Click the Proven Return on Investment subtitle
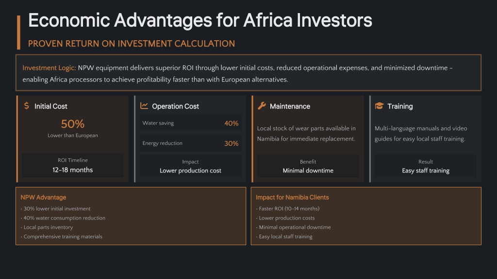Viewport: 497px width, 279px height. 132,44
